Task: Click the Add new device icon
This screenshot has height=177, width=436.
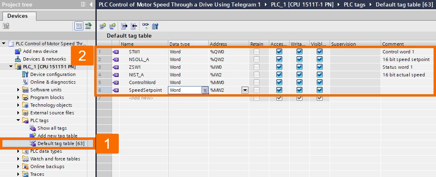Action: [18, 51]
